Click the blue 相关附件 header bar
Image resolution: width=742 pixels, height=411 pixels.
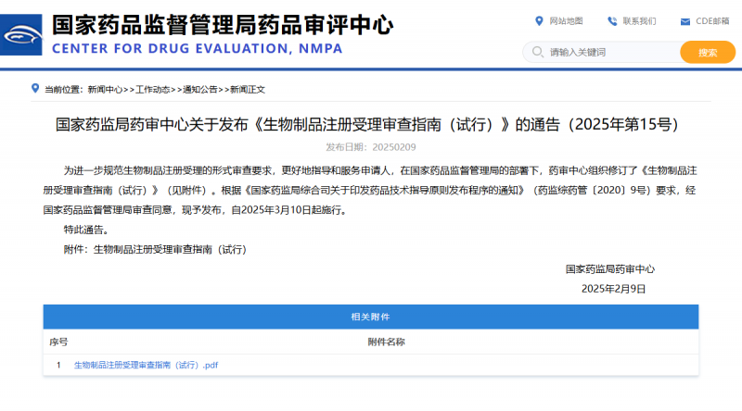[370, 318]
